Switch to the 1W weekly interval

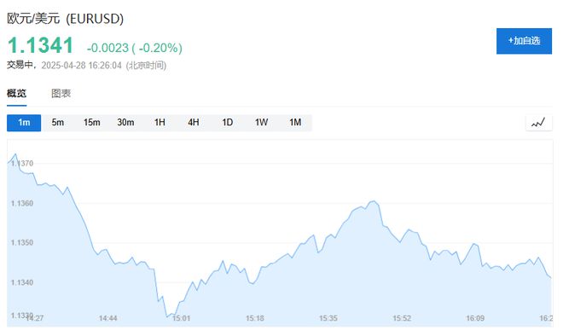[x=261, y=123]
